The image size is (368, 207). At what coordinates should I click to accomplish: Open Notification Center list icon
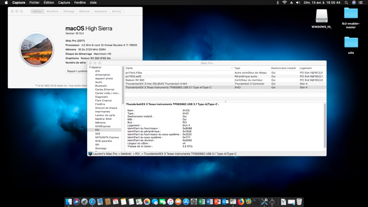pyautogui.click(x=361, y=3)
